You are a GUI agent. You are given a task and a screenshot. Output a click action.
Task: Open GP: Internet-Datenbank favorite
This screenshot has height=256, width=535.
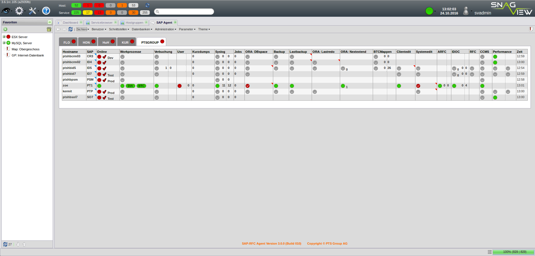(28, 55)
